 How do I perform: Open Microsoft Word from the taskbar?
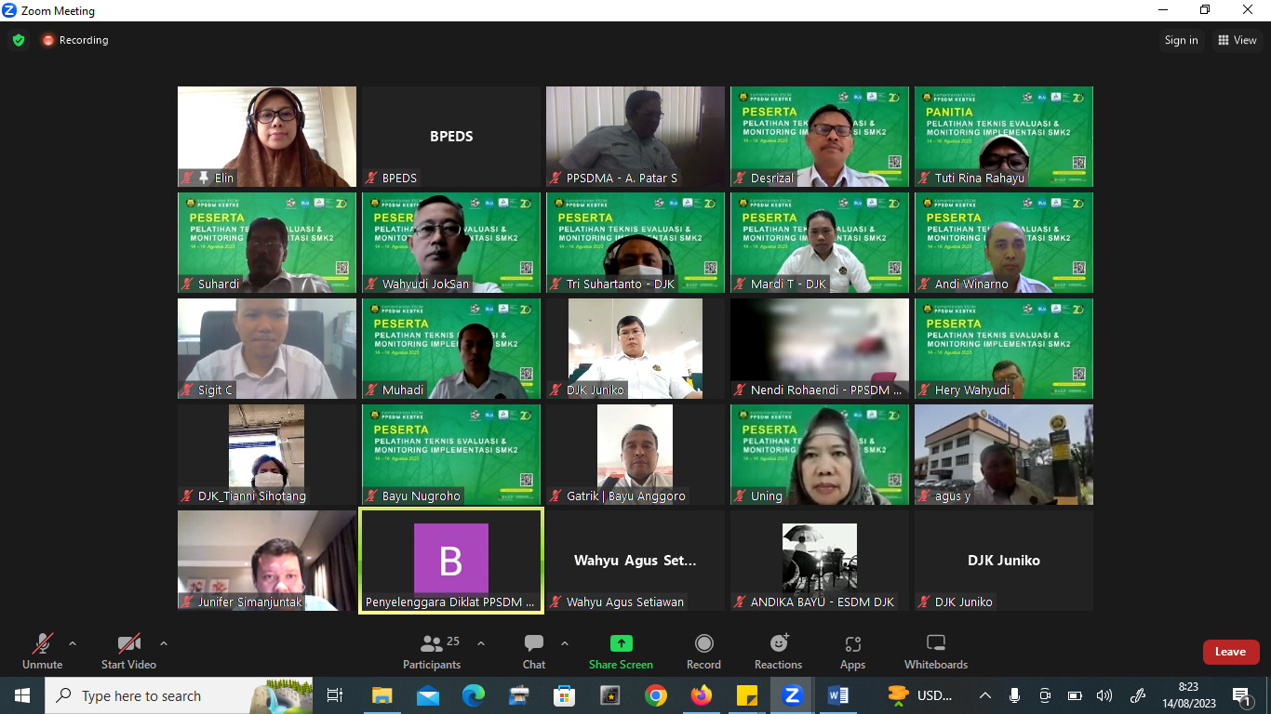838,695
